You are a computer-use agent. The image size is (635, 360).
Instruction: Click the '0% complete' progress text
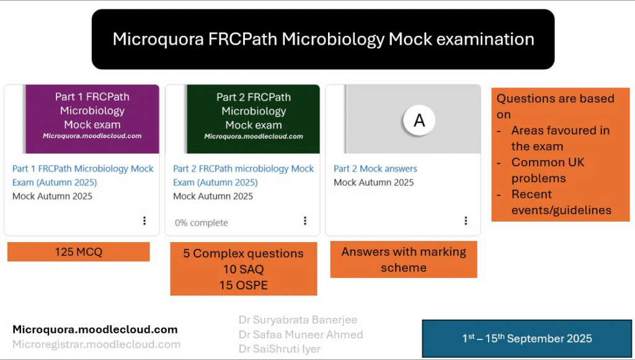tap(201, 223)
